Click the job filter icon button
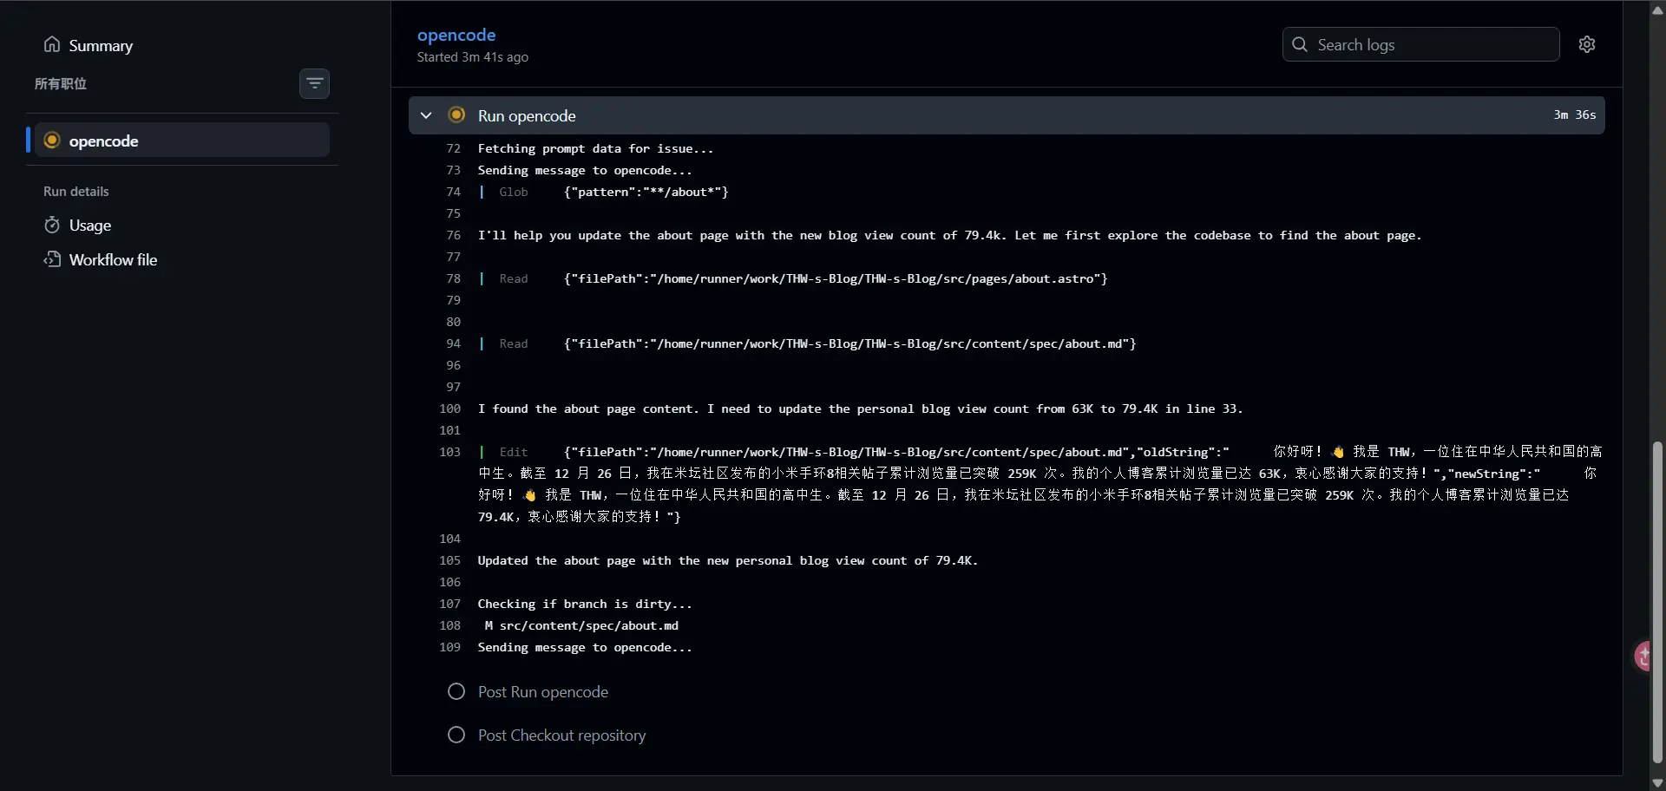The height and width of the screenshot is (791, 1666). (314, 83)
